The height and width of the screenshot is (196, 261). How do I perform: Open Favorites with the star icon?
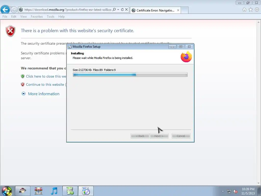251,10
